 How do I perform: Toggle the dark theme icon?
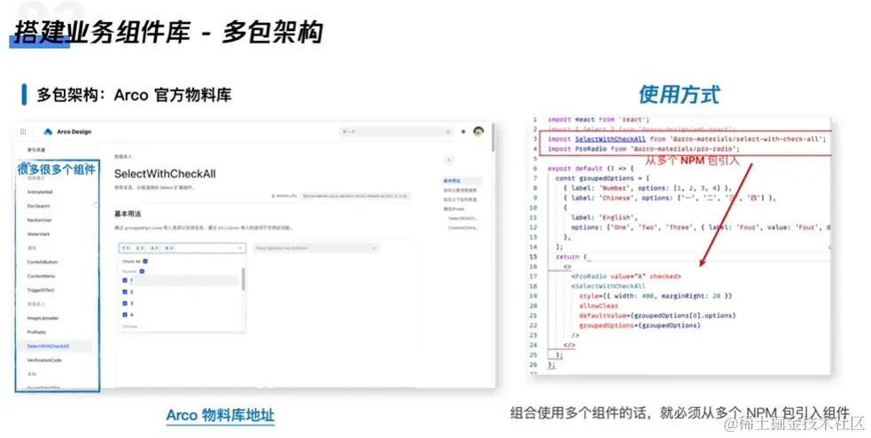463,132
